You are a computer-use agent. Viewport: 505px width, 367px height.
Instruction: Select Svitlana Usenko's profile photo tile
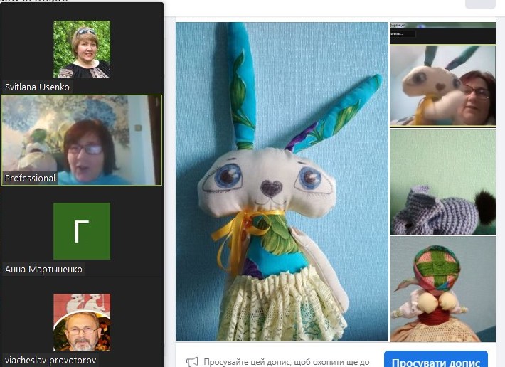click(x=82, y=49)
